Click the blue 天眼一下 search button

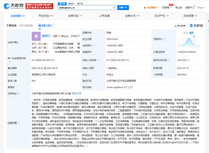click(x=123, y=8)
